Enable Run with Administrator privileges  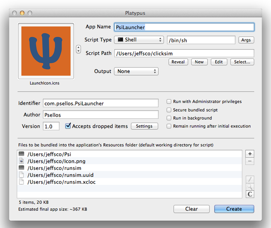[x=169, y=102]
